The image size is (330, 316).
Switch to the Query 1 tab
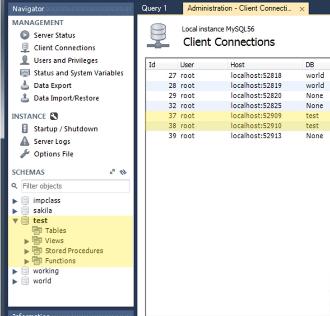point(154,8)
